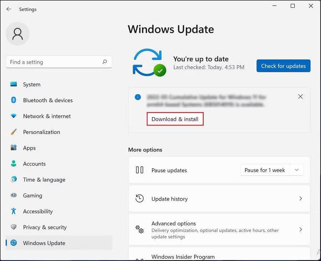Select the System icon in the sidebar

click(x=13, y=84)
